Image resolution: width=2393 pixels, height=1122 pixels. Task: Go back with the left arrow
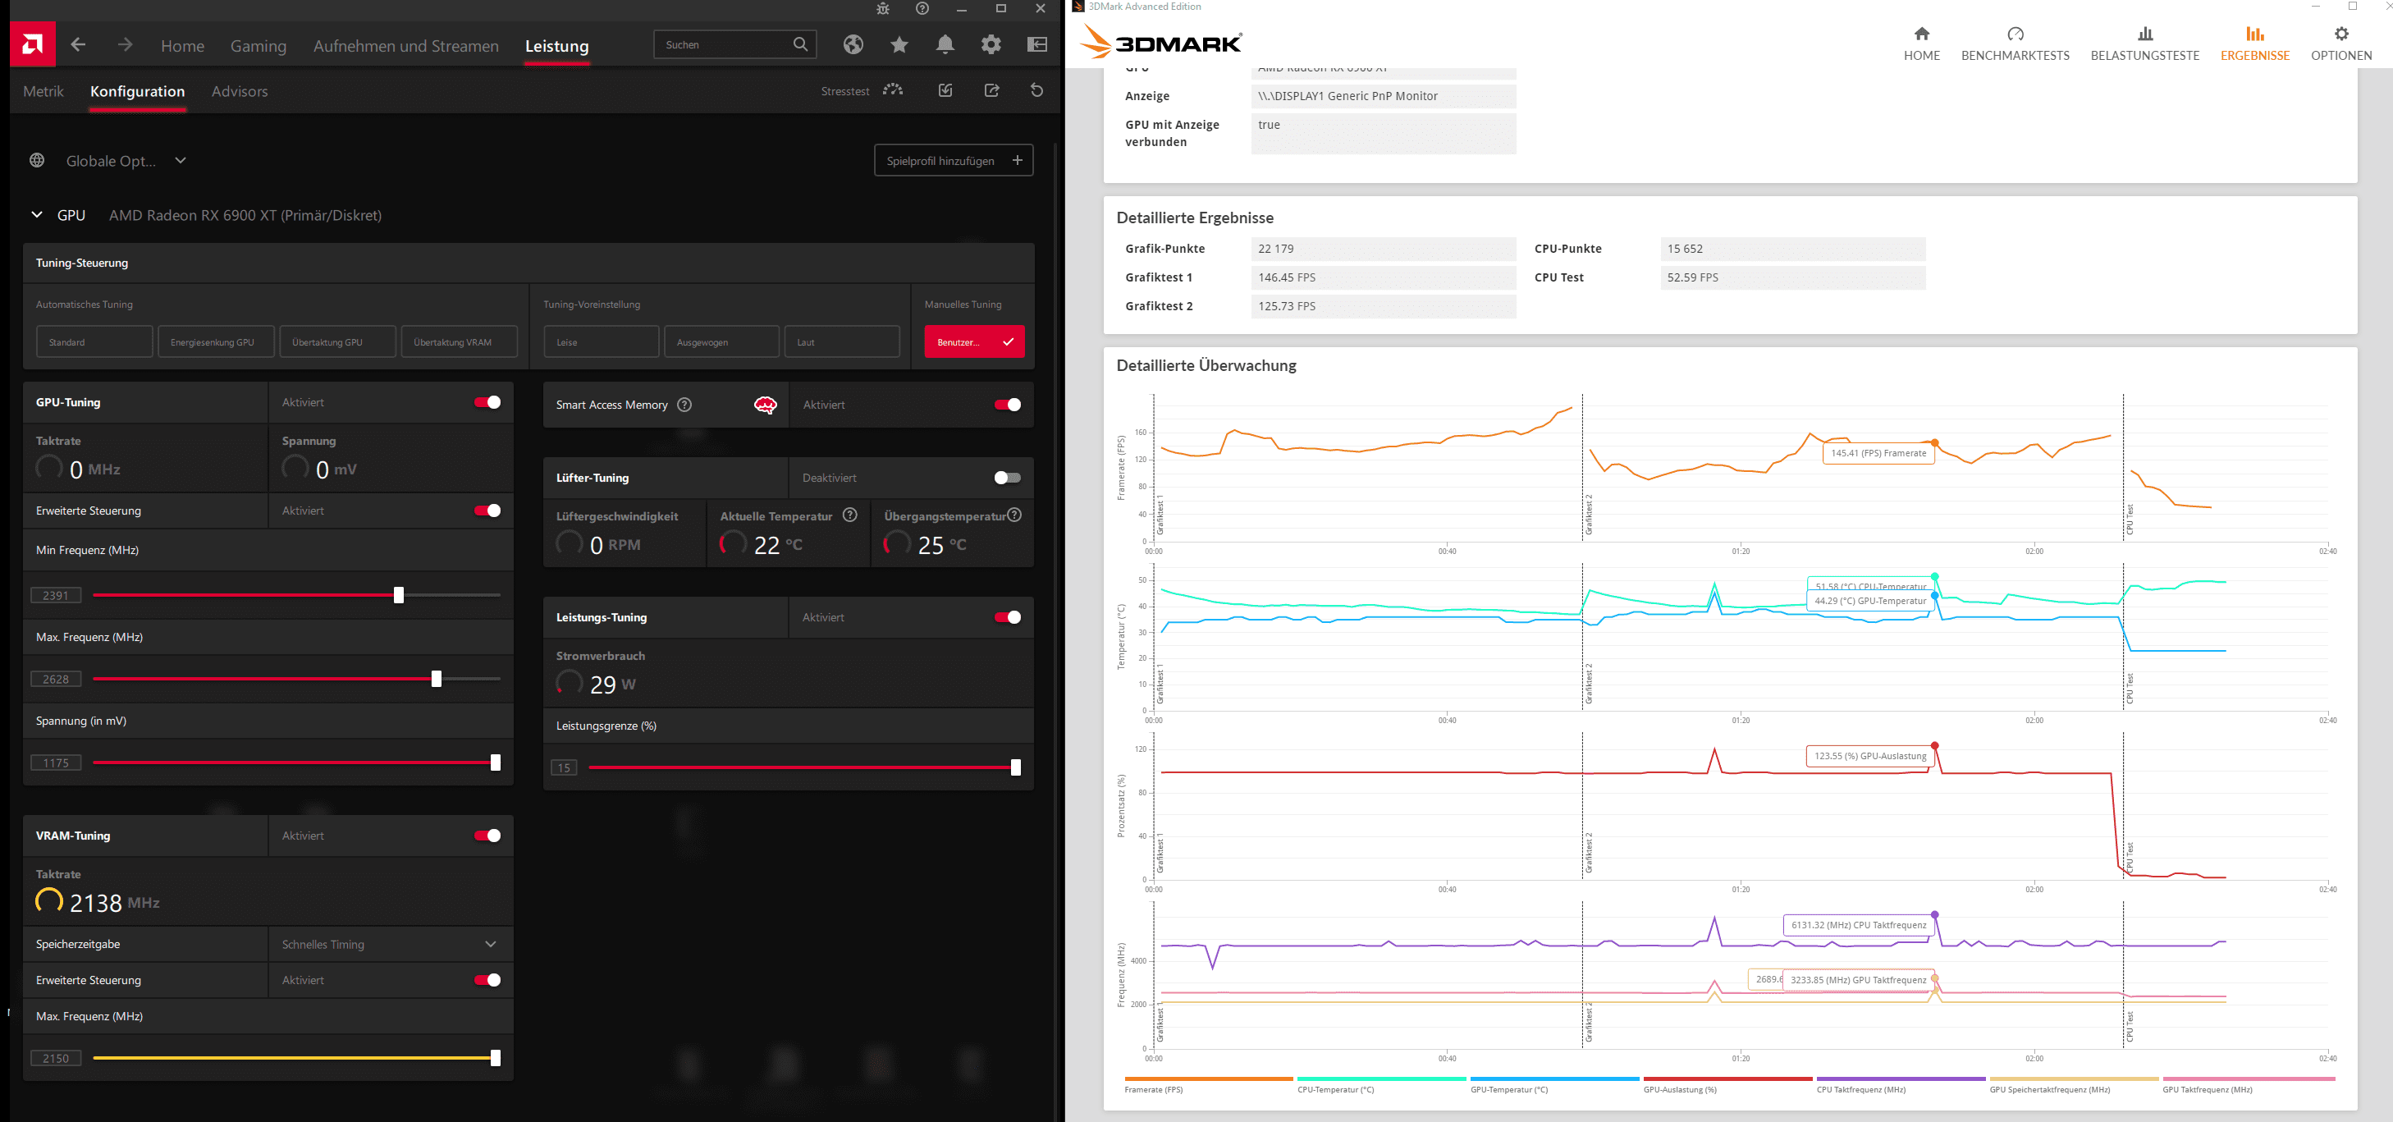click(x=79, y=44)
